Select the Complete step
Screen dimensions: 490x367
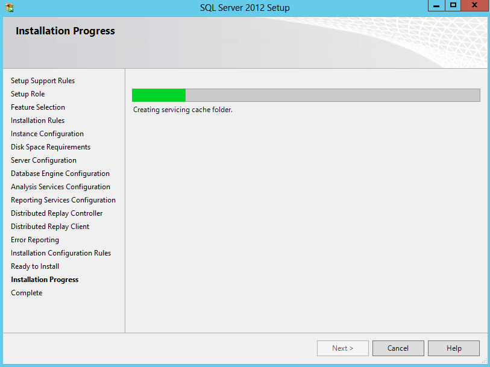[x=27, y=293]
